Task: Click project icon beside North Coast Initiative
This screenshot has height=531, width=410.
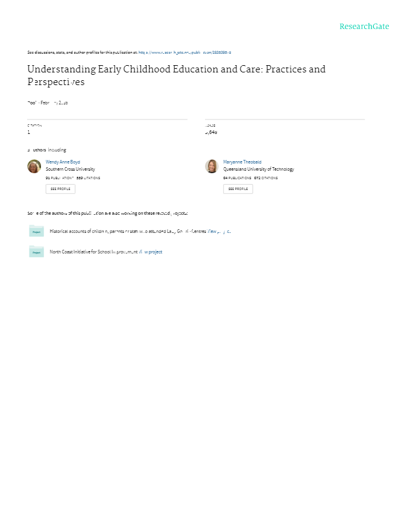Action: (37, 252)
